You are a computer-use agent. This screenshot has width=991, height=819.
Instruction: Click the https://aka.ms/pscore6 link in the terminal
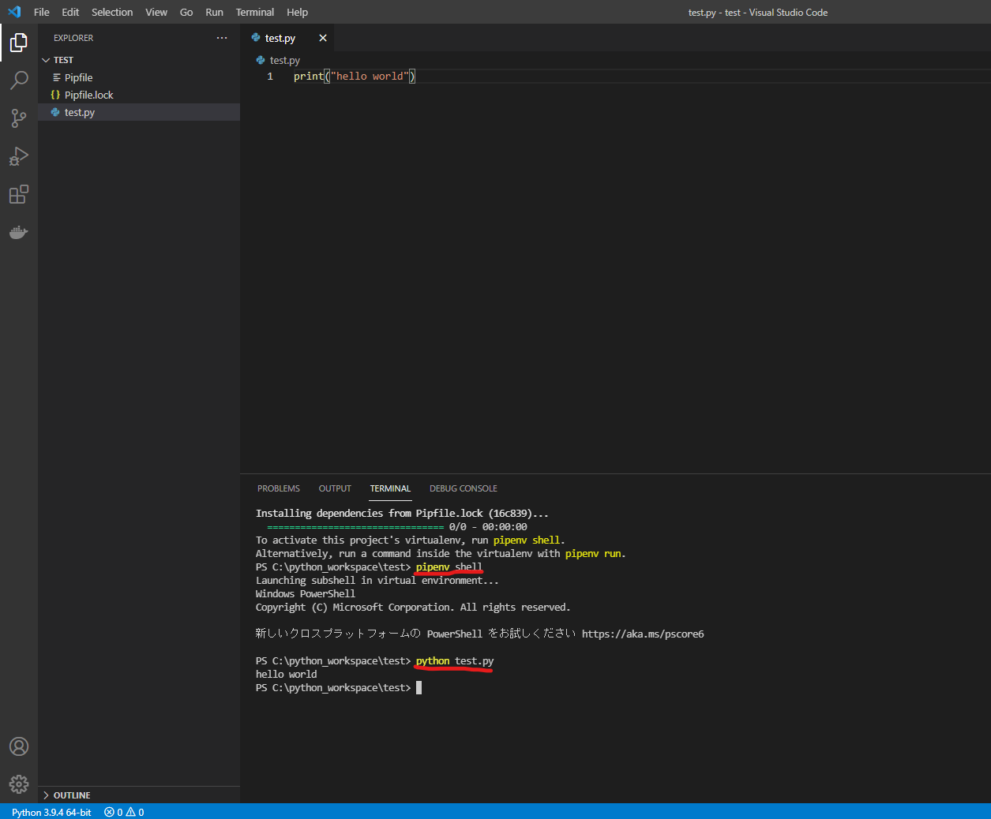coord(643,634)
